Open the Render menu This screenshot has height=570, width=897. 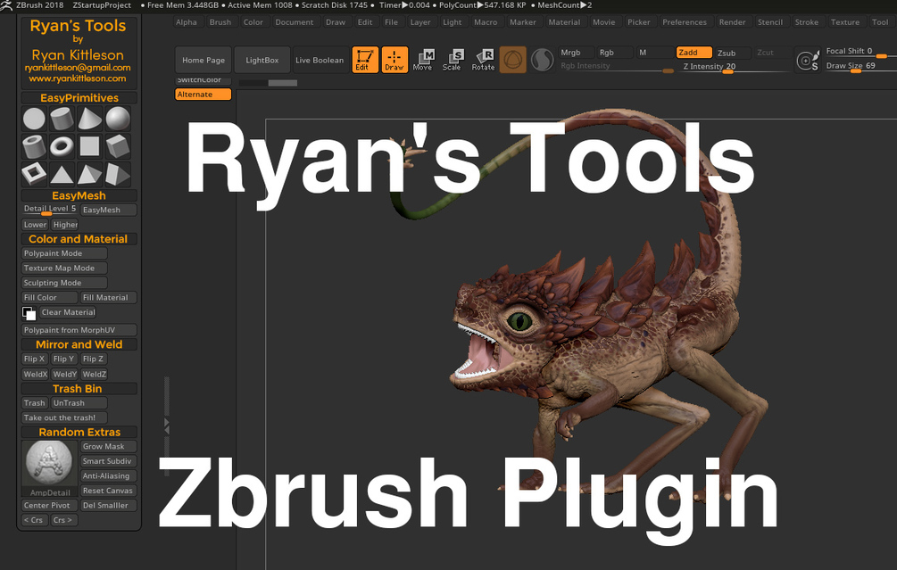[x=732, y=22]
